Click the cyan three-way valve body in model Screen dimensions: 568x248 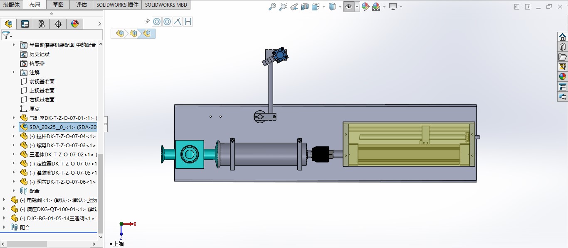[x=189, y=154]
